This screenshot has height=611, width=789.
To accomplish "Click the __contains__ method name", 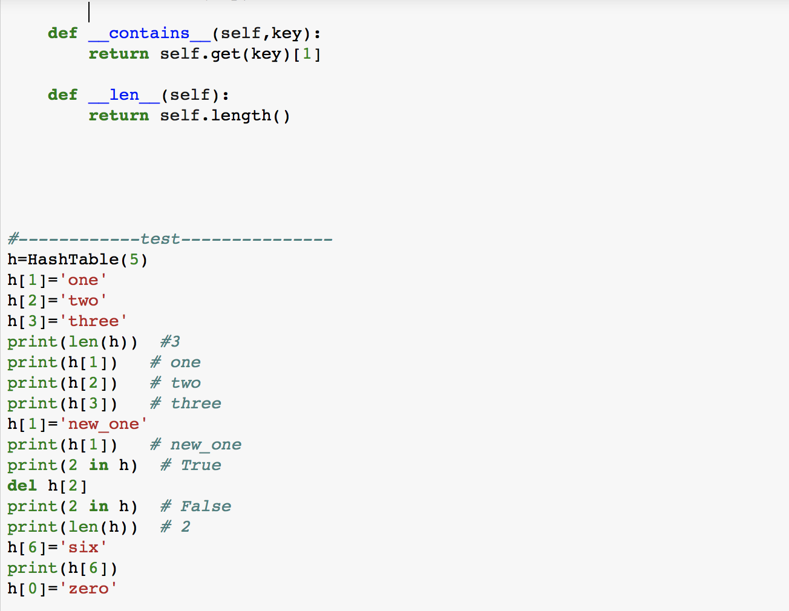I will pyautogui.click(x=151, y=33).
